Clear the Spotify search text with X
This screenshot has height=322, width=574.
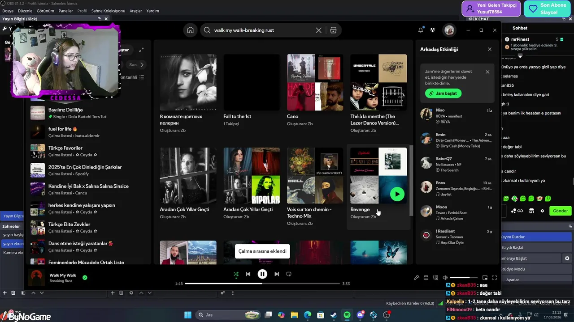click(x=318, y=30)
